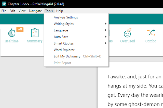Run the Overused sleepy-face report icon
Screen dimensions: 163x108
pyautogui.click(x=128, y=33)
